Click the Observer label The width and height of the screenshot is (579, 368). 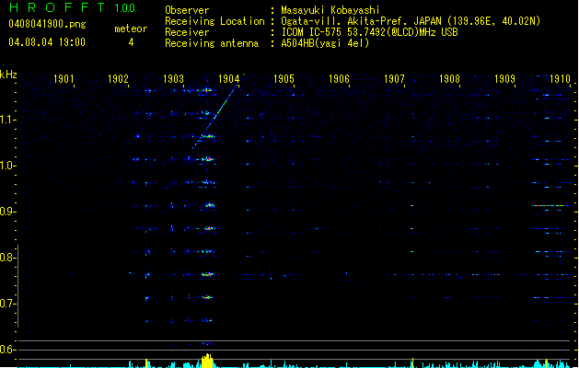click(x=187, y=10)
